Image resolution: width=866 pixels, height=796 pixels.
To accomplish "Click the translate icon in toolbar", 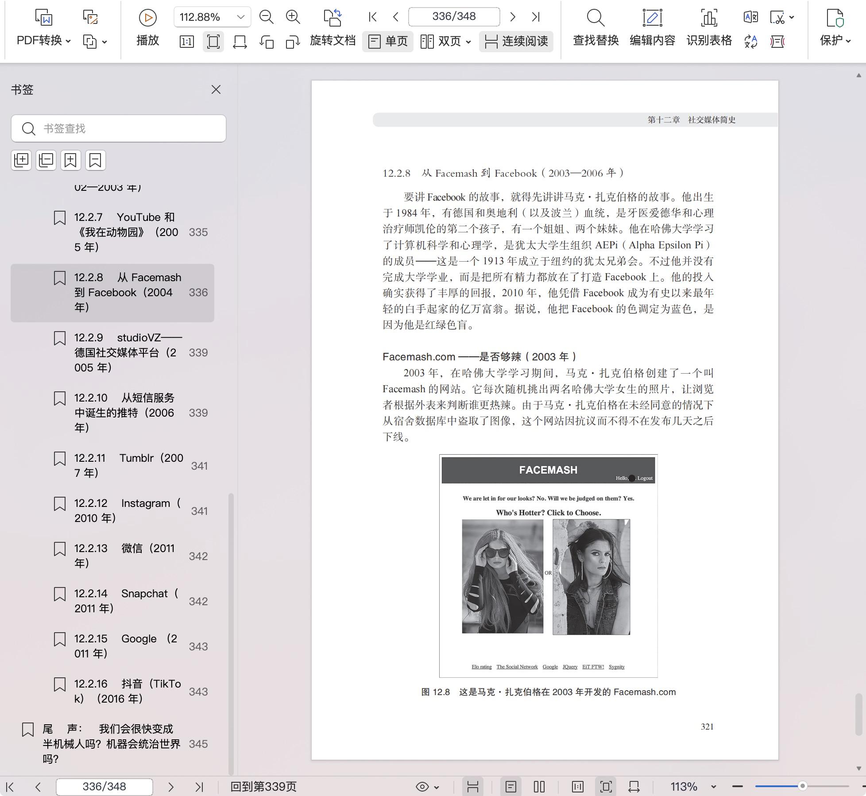I will (x=750, y=17).
